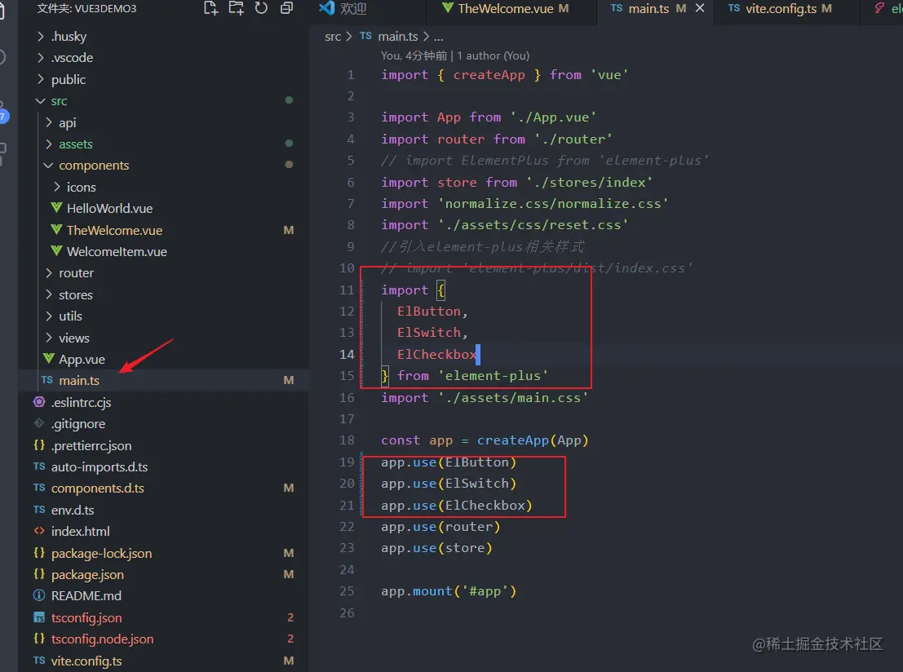Screen dimensions: 903x672
Task: Click the tsconfig icon beside tsconfig.json
Action: pos(39,618)
